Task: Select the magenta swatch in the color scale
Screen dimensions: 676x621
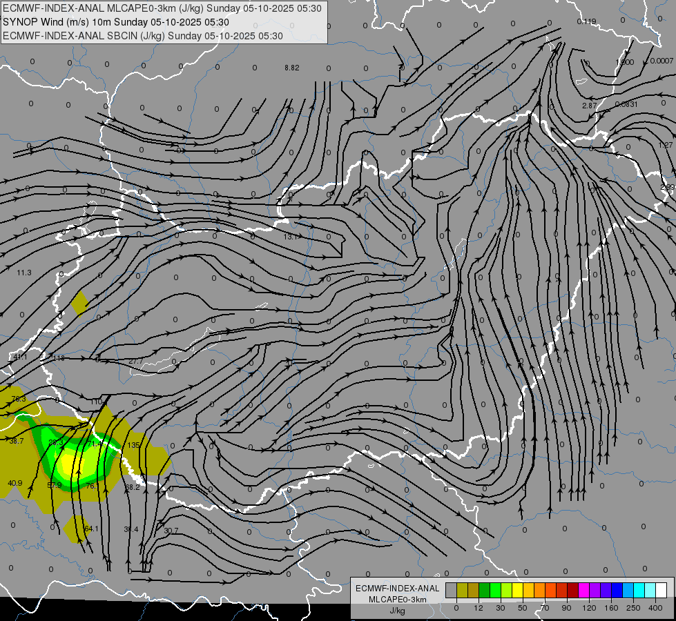Action: click(583, 590)
